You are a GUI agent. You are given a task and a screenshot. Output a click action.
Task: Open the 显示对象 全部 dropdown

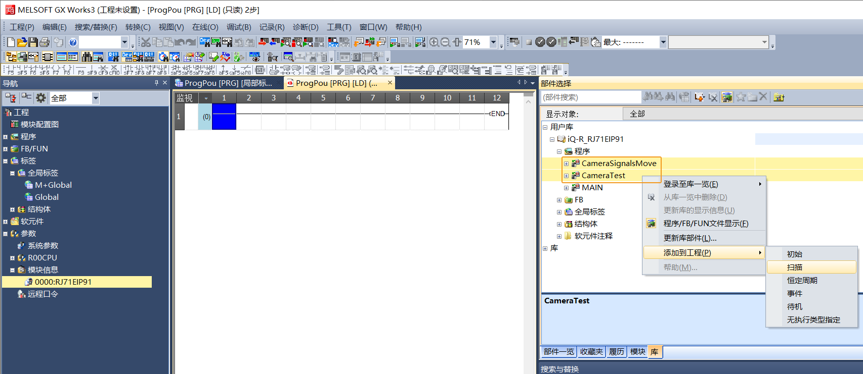[743, 114]
